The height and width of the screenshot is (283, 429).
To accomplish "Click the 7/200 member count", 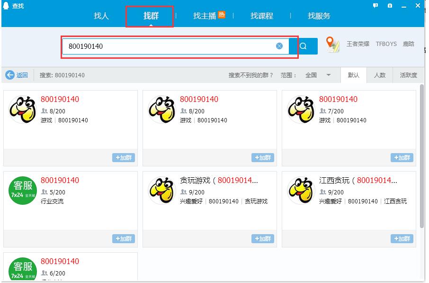I will (x=335, y=111).
